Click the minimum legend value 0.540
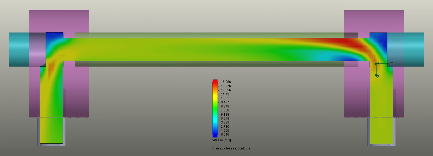The image size is (433, 156). 225,135
